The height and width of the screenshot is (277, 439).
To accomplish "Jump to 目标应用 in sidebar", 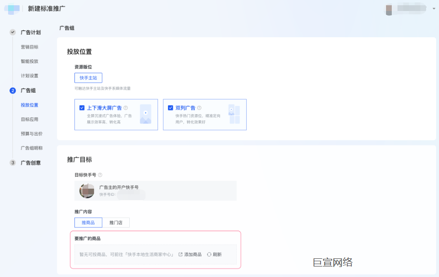I will [30, 119].
